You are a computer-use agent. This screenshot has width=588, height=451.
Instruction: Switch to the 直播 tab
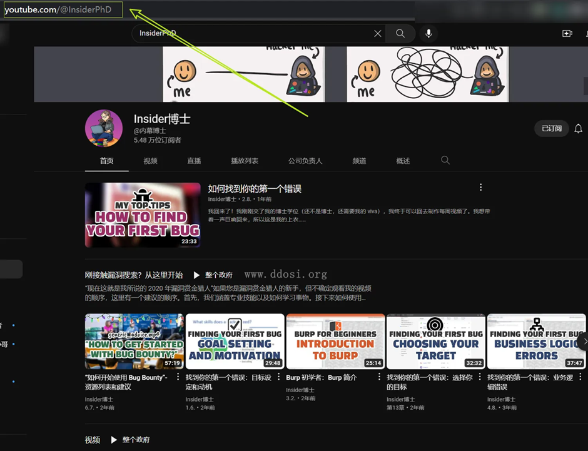[195, 161]
